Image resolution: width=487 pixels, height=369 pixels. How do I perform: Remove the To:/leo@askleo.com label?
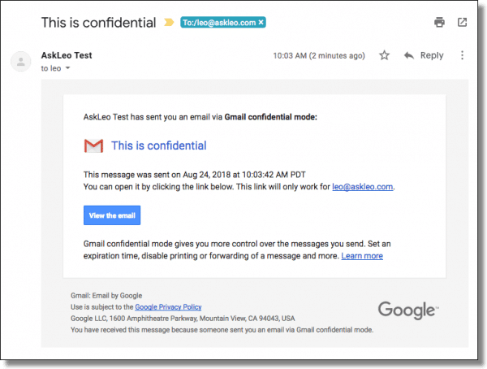pyautogui.click(x=261, y=23)
